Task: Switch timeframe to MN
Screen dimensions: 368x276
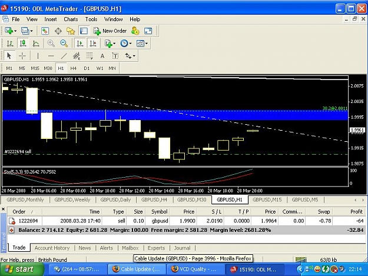Action: [x=112, y=68]
